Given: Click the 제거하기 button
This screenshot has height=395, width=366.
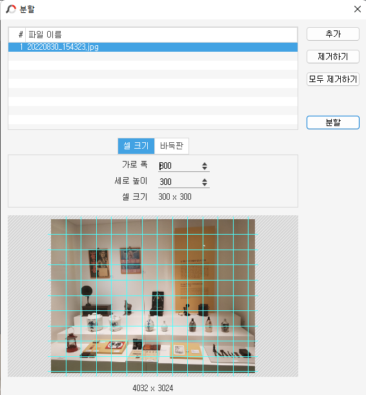Looking at the screenshot, I should pyautogui.click(x=333, y=56).
